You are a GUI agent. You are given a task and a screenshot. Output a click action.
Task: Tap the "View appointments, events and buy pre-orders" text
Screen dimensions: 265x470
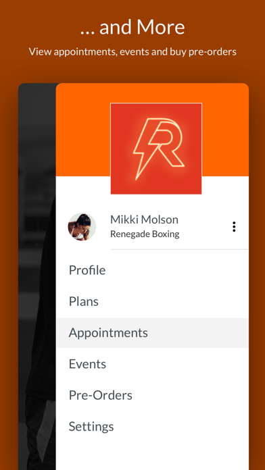pos(132,51)
